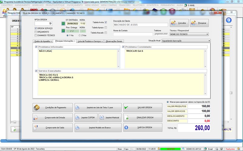Open the Prev. Entrega calendar icon
Screen dimensions: 243x151
[63, 31]
